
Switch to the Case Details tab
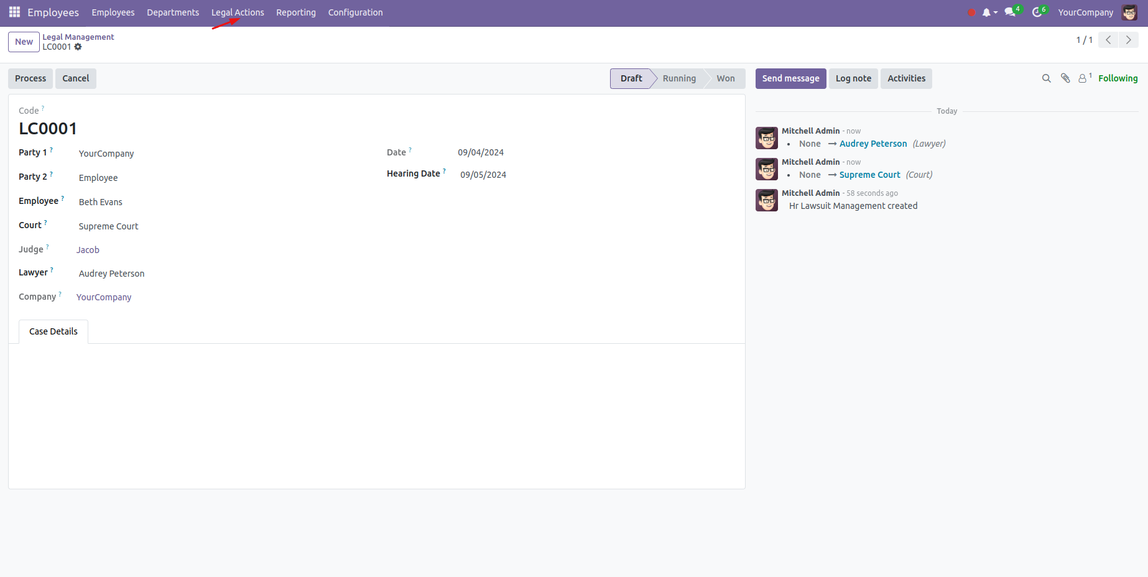pyautogui.click(x=53, y=331)
